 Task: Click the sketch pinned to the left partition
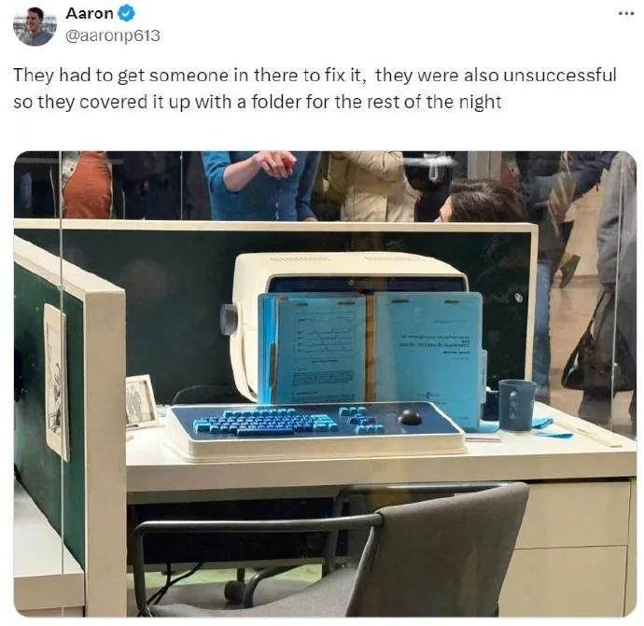pos(57,381)
